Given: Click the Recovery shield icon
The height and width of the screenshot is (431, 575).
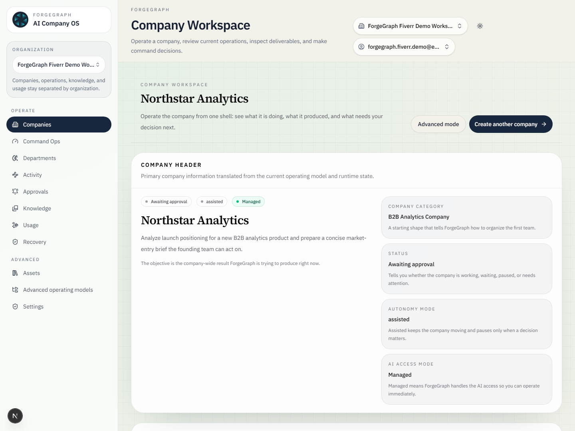Looking at the screenshot, I should click(15, 242).
